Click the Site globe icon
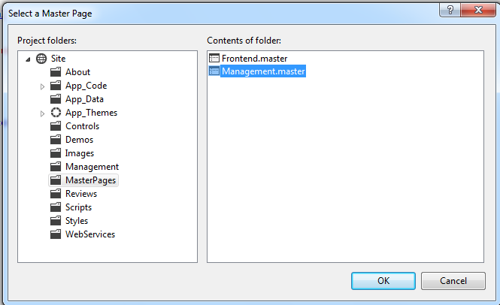 41,59
